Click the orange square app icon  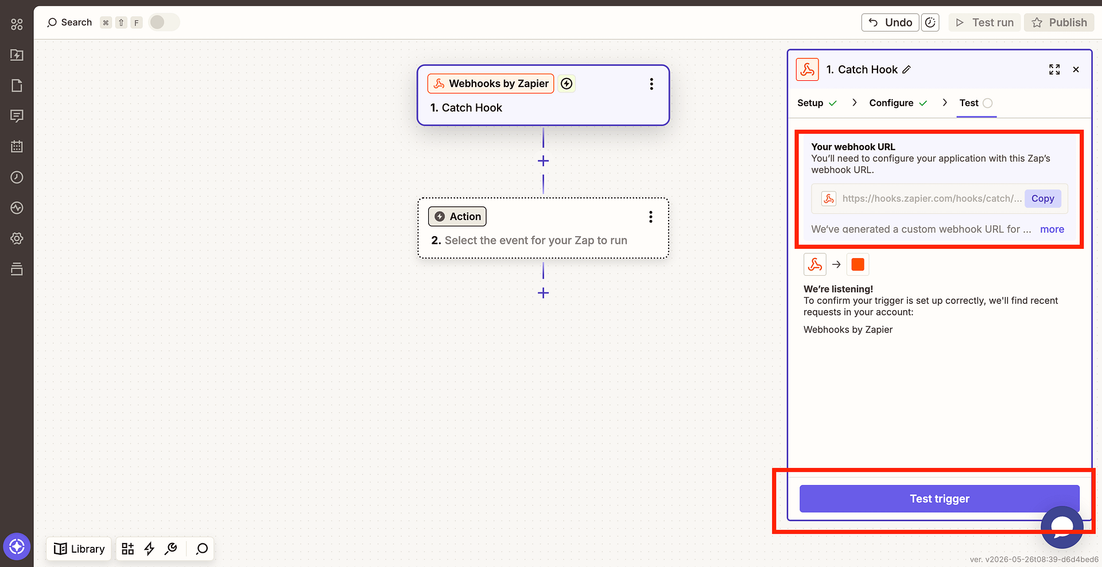pyautogui.click(x=858, y=264)
